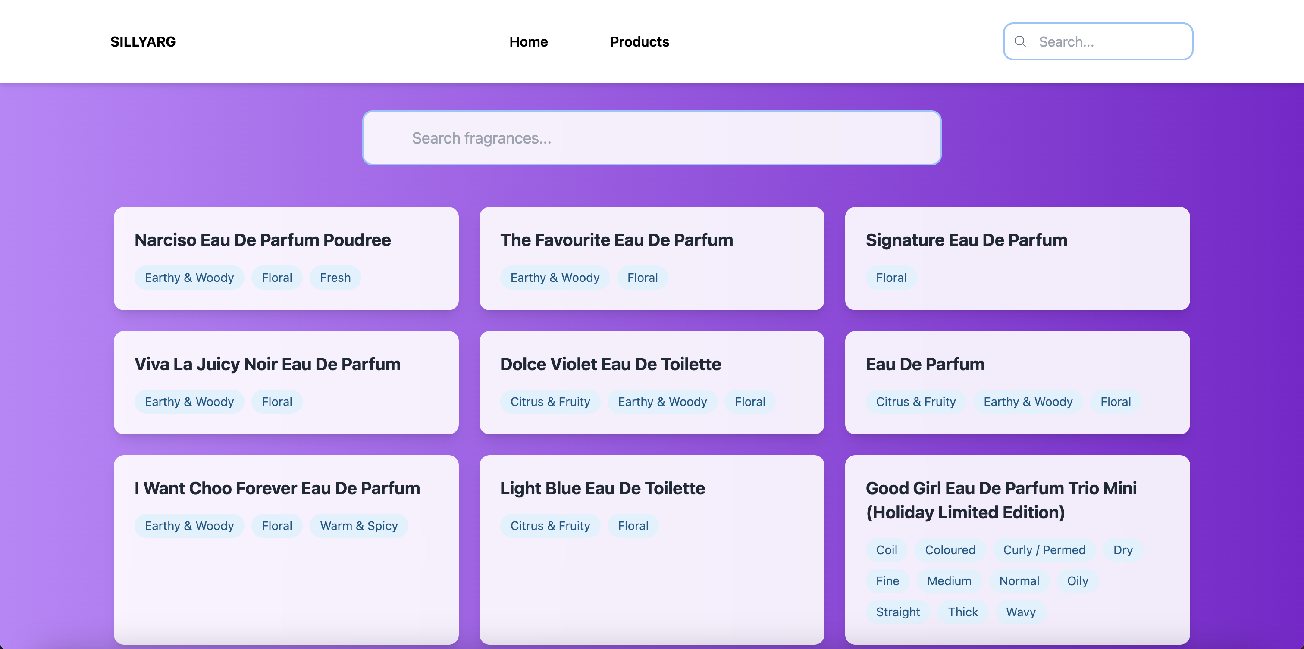1304x649 pixels.
Task: Click the magnifier icon in header search
Action: pyautogui.click(x=1020, y=41)
